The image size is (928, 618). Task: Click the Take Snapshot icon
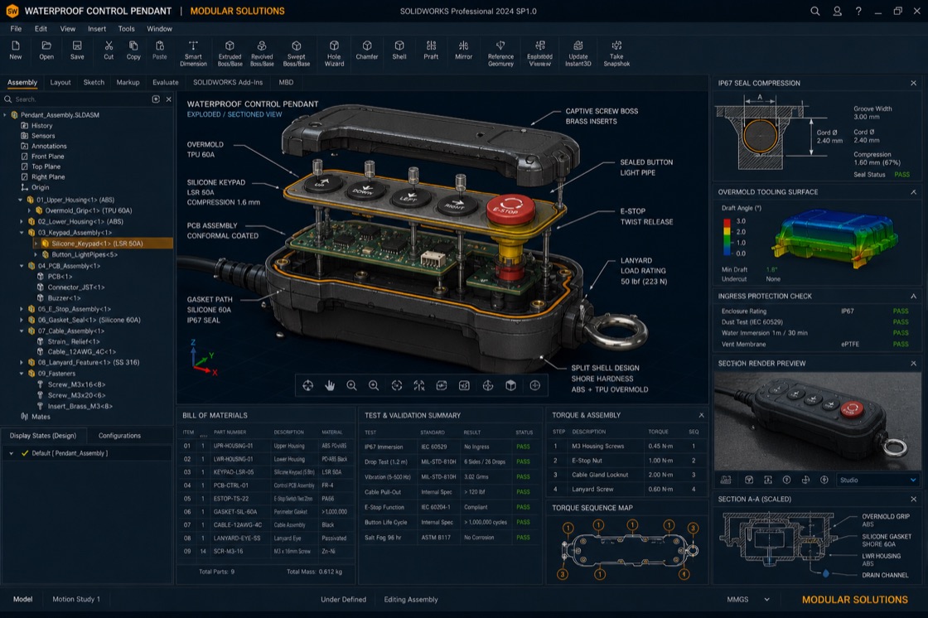616,46
